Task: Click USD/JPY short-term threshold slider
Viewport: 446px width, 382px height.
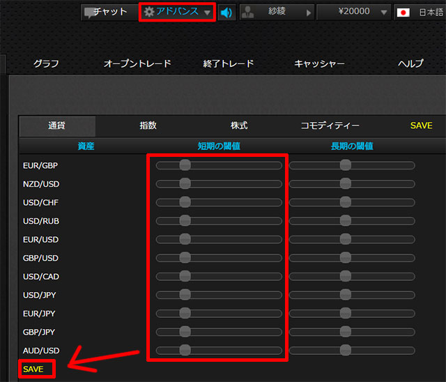Action: [x=219, y=295]
